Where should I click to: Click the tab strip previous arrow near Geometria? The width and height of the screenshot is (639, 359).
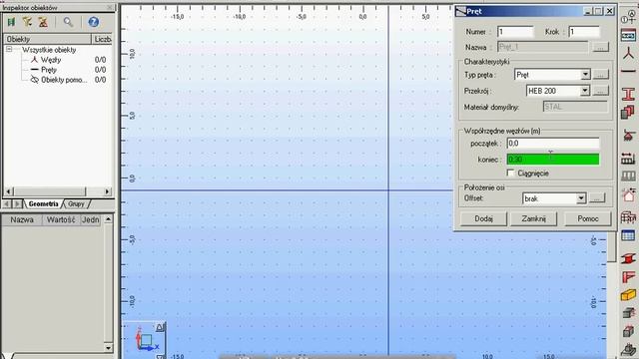coord(7,203)
